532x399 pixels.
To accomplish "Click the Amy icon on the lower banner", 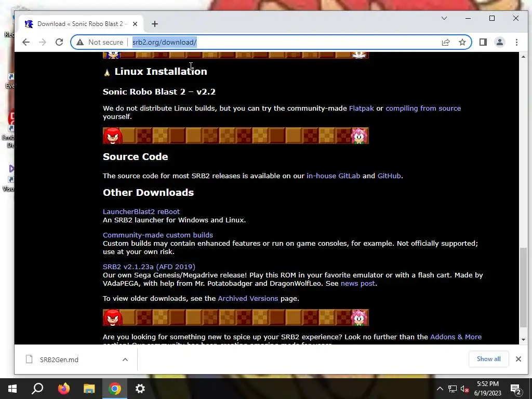I will pos(360,317).
